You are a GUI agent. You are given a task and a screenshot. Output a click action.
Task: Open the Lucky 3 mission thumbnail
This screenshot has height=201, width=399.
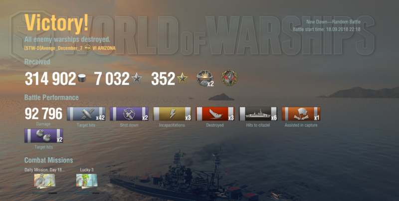[x=87, y=181]
